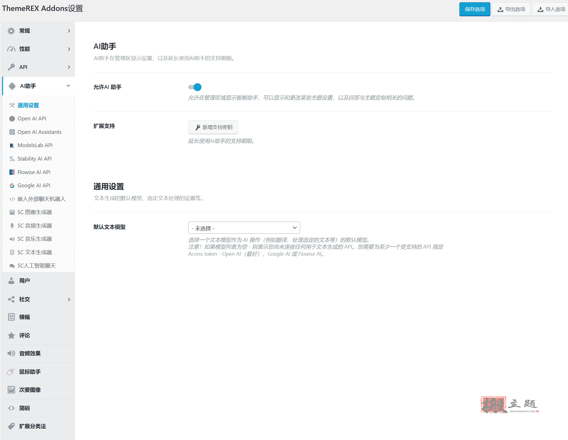This screenshot has height=440, width=568.
Task: Click the speaker icon beside SC 音乐生成器
Action: click(12, 239)
